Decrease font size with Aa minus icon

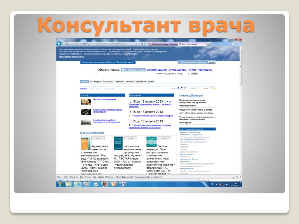[x=185, y=88]
